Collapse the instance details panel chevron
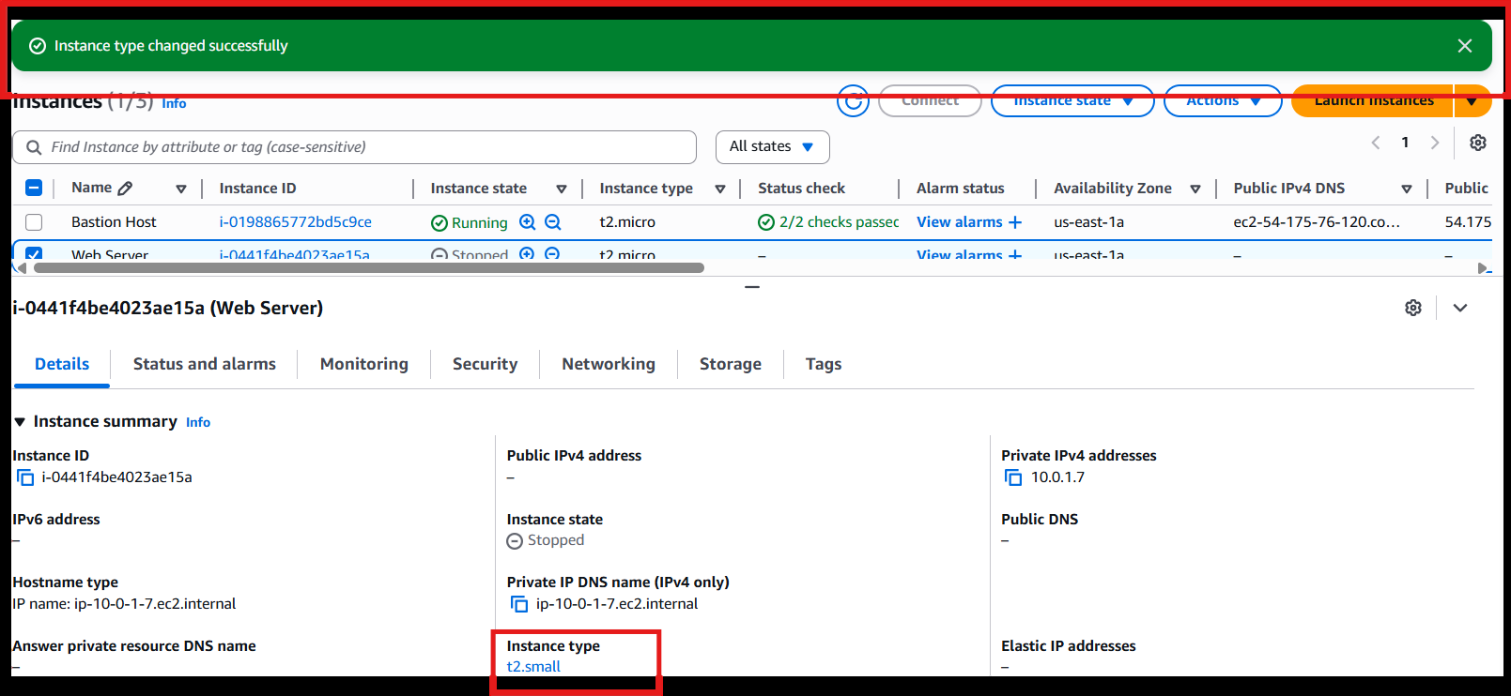The image size is (1511, 696). coord(1459,308)
